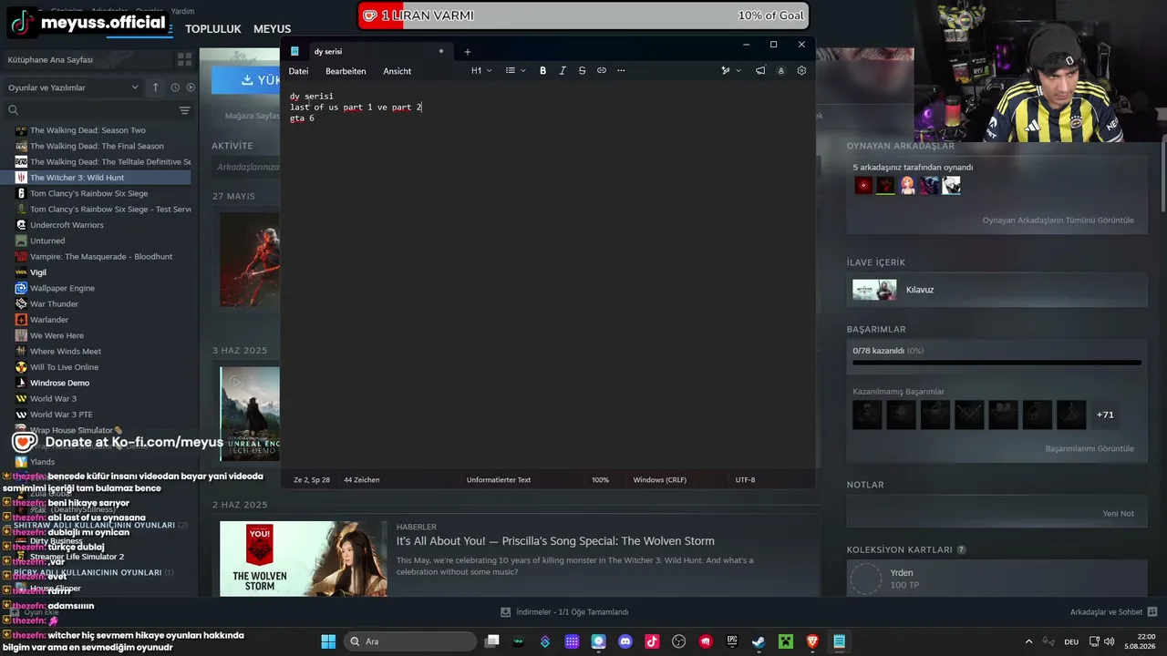
Task: Open the zoom level 100% menu
Action: click(x=600, y=480)
